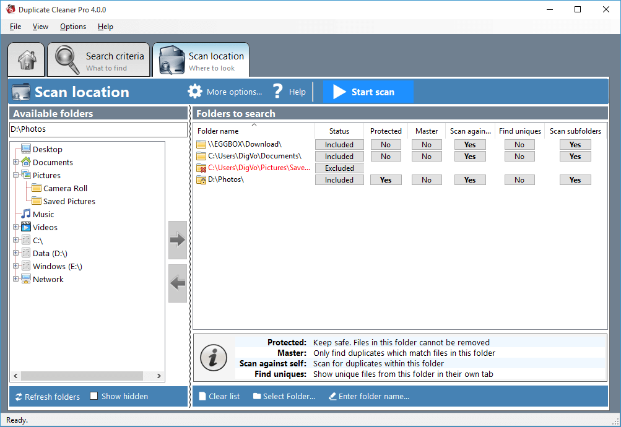The image size is (621, 427).
Task: Select the home tab icon
Action: [25, 59]
